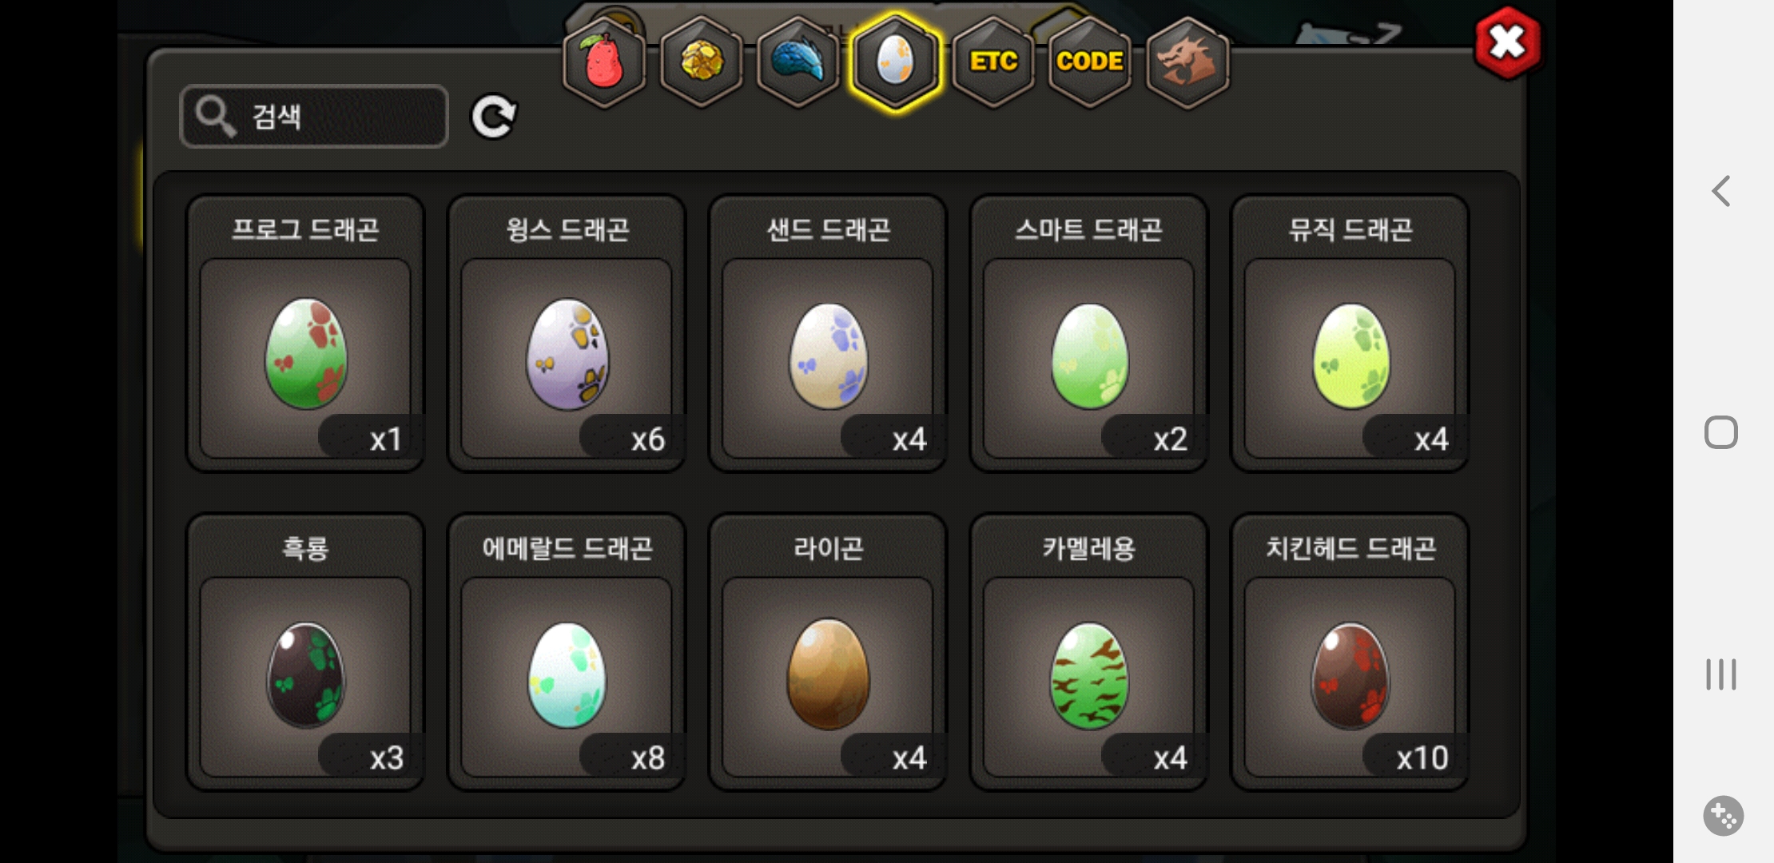Click the refresh arrow next to search

(494, 117)
